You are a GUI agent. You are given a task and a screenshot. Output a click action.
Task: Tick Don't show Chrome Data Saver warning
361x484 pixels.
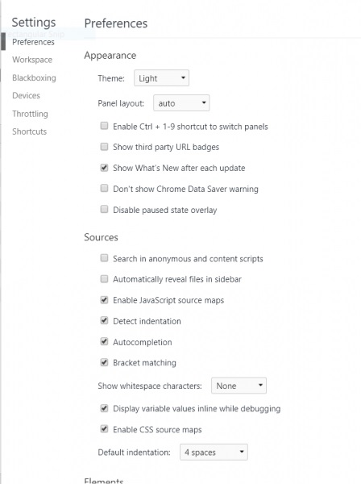pos(104,188)
